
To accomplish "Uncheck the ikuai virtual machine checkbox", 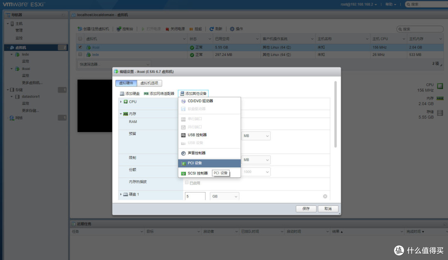I will 80,47.
